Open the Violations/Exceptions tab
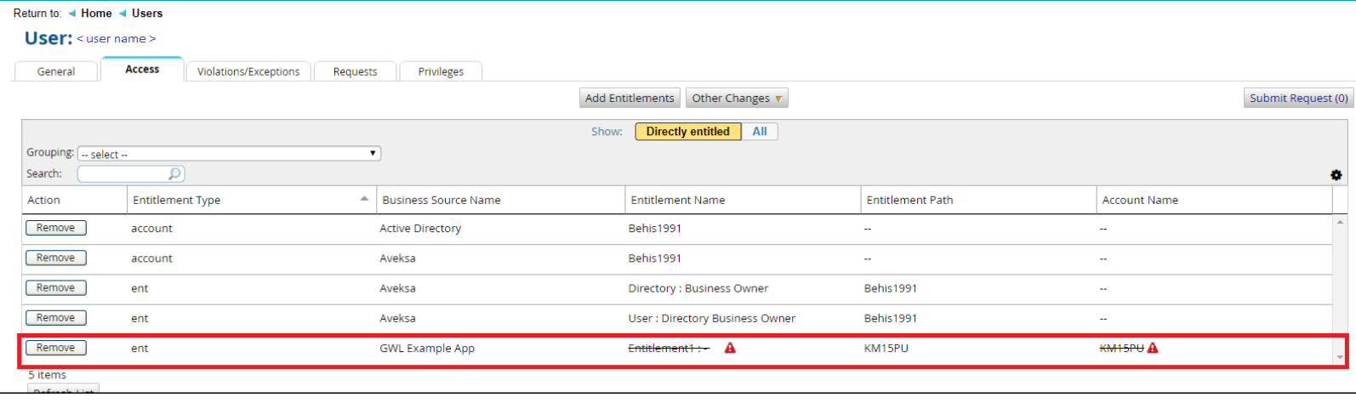The width and height of the screenshot is (1356, 403). (x=248, y=71)
